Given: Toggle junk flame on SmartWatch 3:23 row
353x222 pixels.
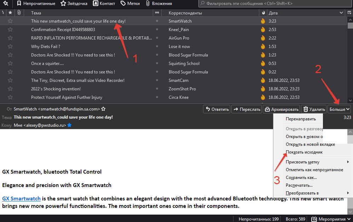Looking at the screenshot, I should (x=263, y=21).
